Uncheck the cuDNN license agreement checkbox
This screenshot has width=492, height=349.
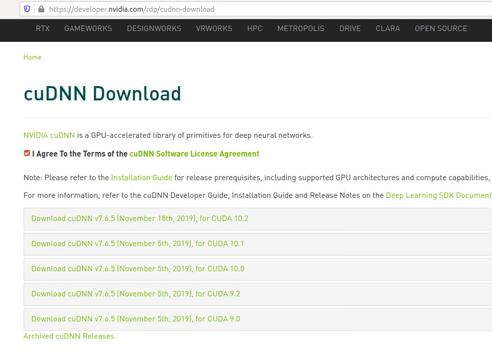27,153
